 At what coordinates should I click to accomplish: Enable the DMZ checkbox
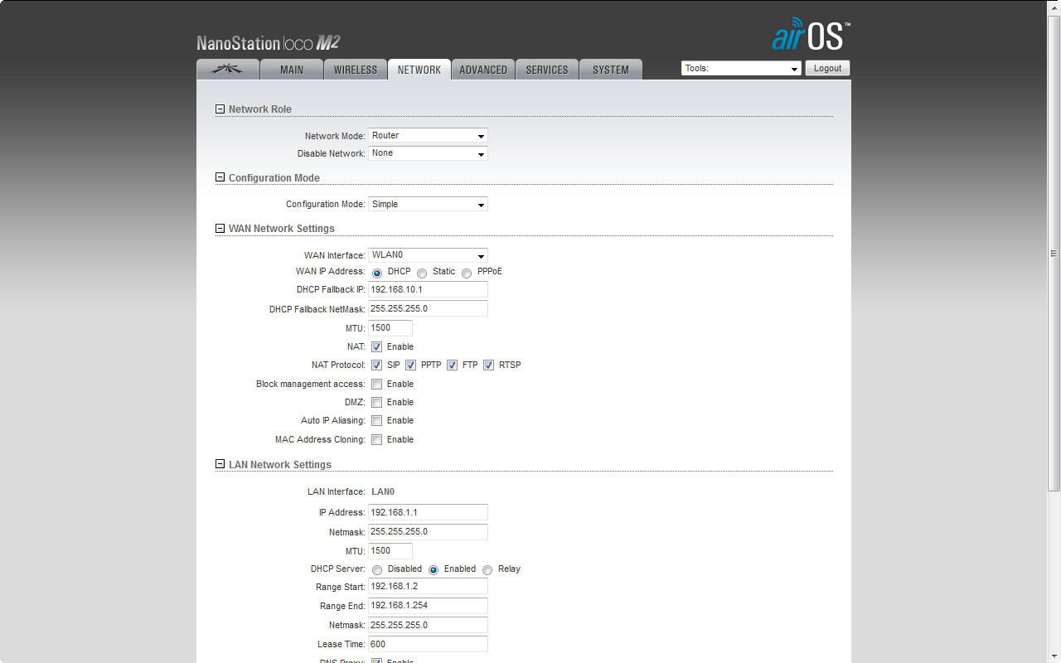click(x=376, y=403)
